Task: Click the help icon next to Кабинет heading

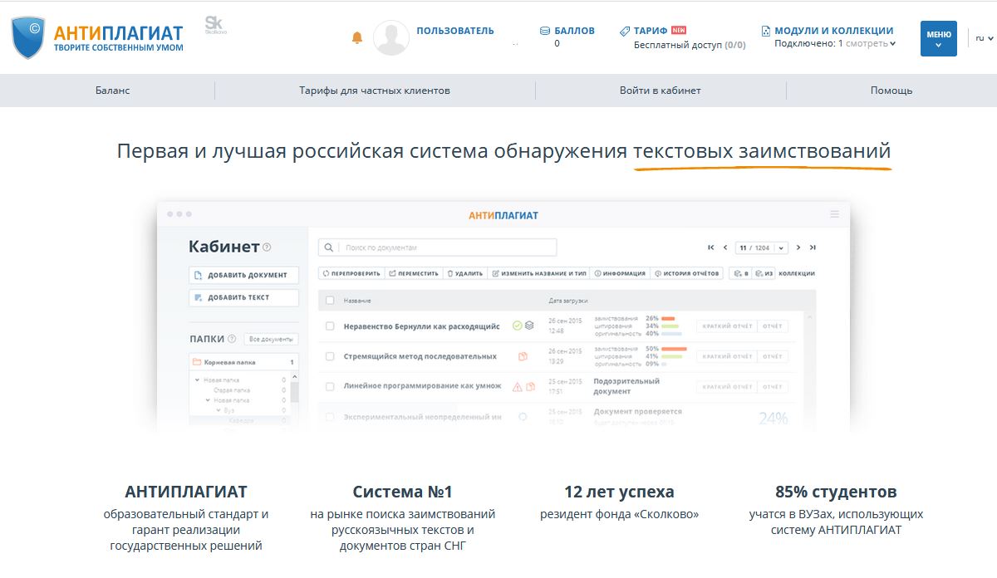Action: point(267,247)
